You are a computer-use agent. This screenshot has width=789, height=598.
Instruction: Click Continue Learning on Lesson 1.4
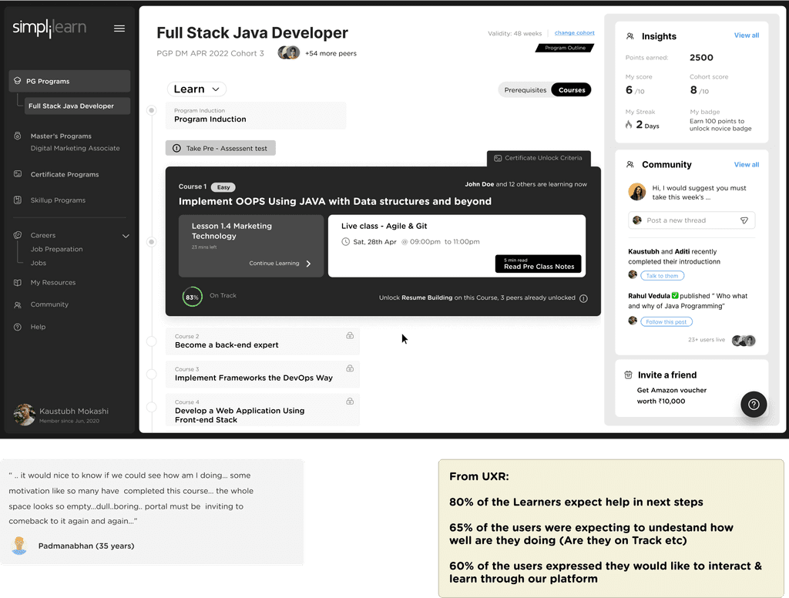pos(280,264)
